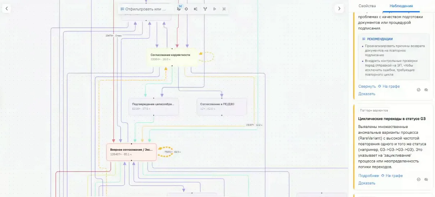Click Свернуть link in first observation card

point(367,86)
